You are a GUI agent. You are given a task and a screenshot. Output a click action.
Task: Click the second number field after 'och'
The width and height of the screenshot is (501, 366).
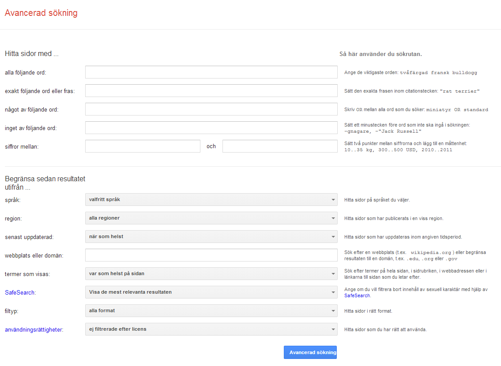(x=280, y=146)
